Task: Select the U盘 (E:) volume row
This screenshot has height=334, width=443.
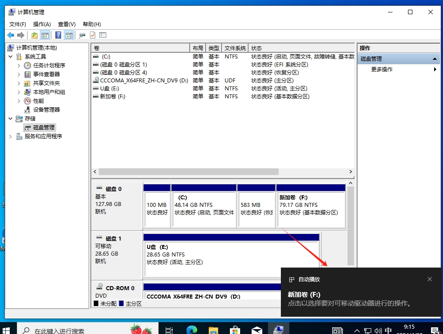Action: [x=223, y=89]
